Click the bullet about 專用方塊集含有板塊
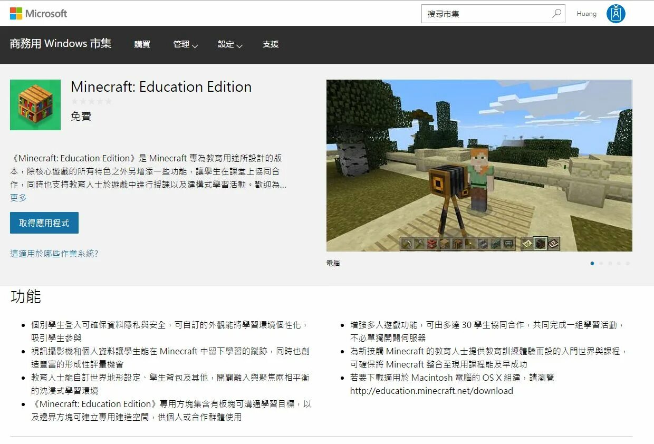 click(171, 410)
